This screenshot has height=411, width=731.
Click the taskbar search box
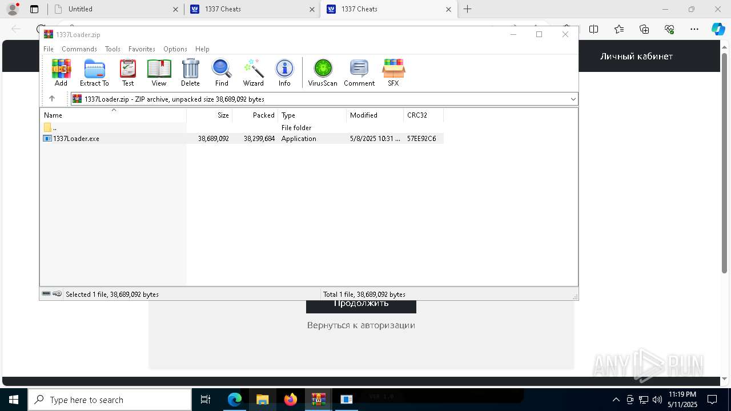(110, 400)
